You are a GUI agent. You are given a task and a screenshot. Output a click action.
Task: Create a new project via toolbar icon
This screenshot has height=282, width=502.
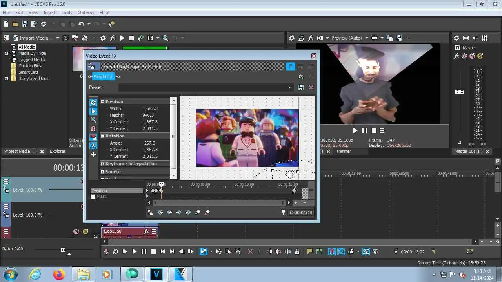pyautogui.click(x=5, y=24)
